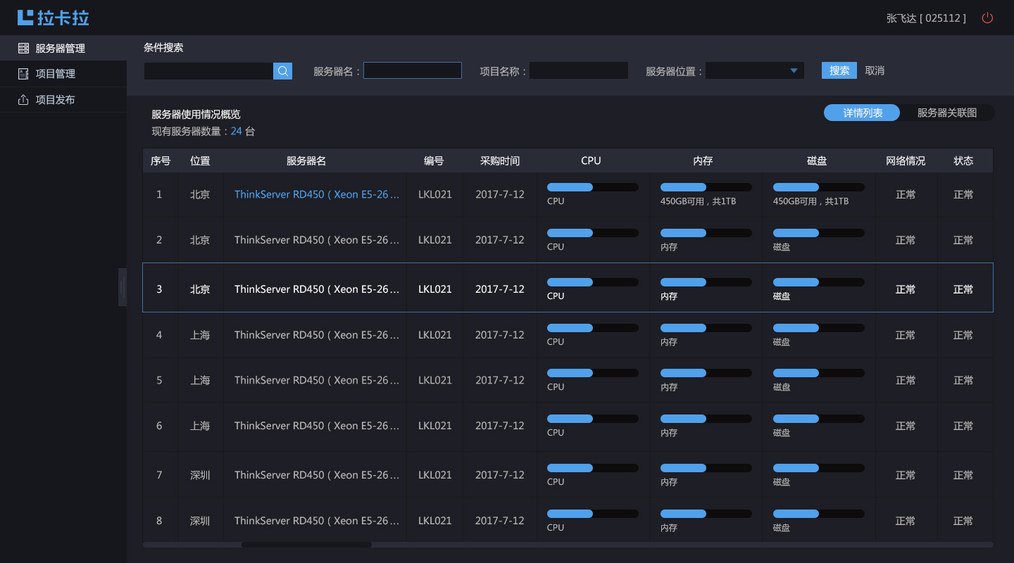Screen dimensions: 1014x563
Task: Open the 服务器位置 dropdown
Action: coord(755,70)
